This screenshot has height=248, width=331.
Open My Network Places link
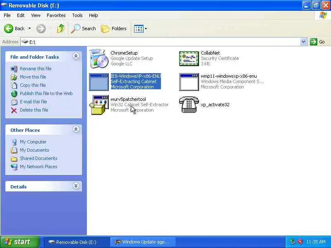(38, 167)
